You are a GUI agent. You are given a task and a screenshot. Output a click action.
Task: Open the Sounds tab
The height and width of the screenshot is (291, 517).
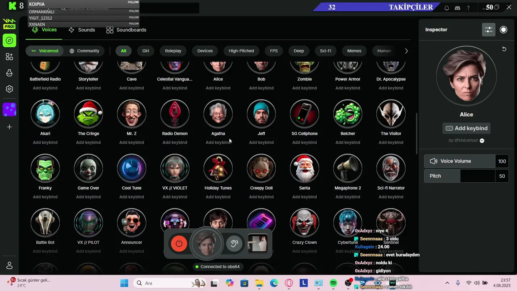click(x=82, y=30)
